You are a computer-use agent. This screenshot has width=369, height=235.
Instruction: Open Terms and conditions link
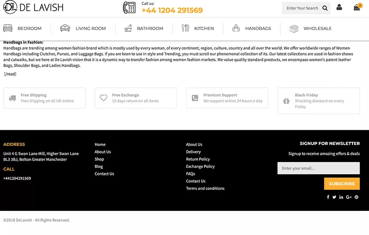pyautogui.click(x=205, y=188)
